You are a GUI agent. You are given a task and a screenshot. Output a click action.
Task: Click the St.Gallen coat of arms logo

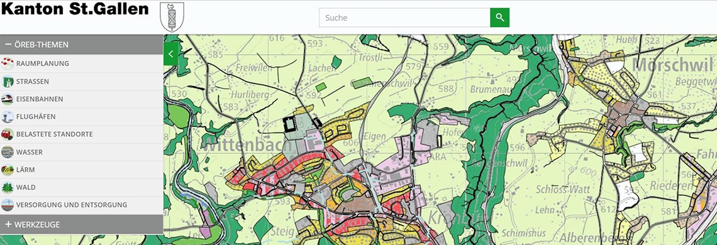(x=172, y=17)
